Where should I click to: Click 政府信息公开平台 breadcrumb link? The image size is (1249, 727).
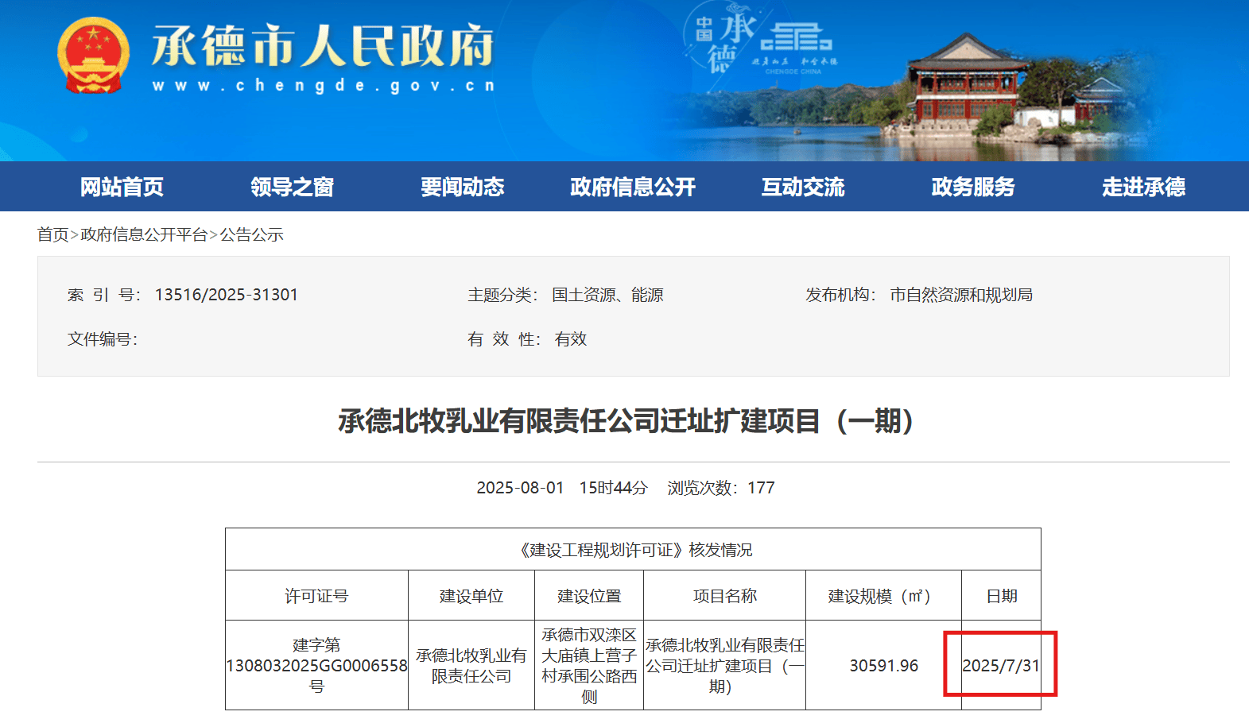144,234
